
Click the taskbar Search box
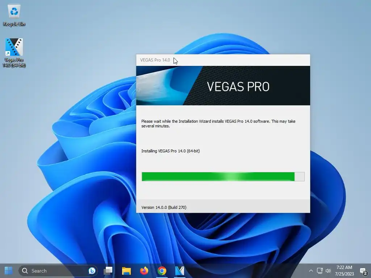coord(58,271)
